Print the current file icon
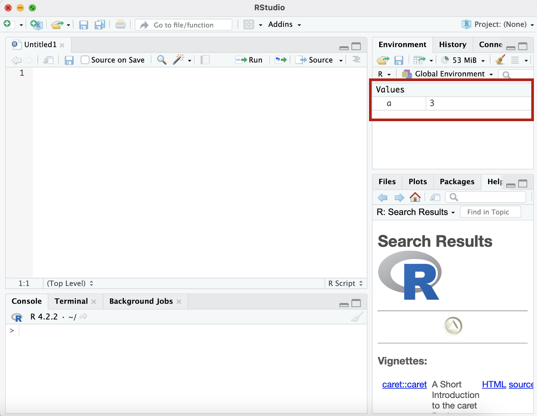537x416 pixels. (120, 25)
